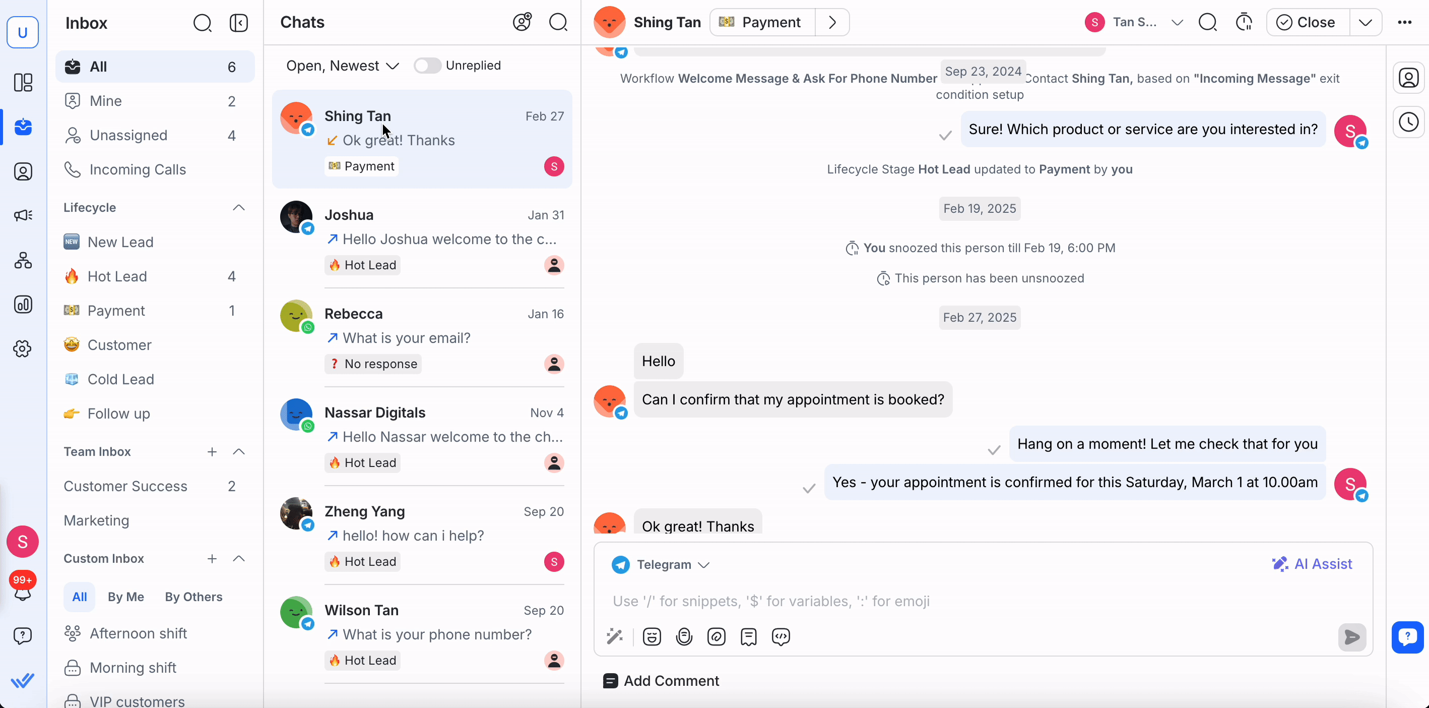1429x708 pixels.
Task: Select the By Others custom inbox tab
Action: [x=193, y=597]
